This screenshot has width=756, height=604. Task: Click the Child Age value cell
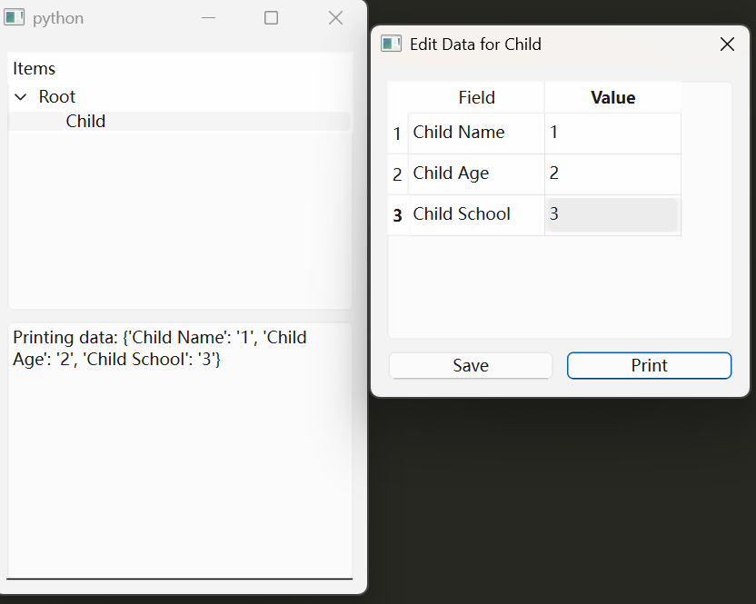point(612,174)
